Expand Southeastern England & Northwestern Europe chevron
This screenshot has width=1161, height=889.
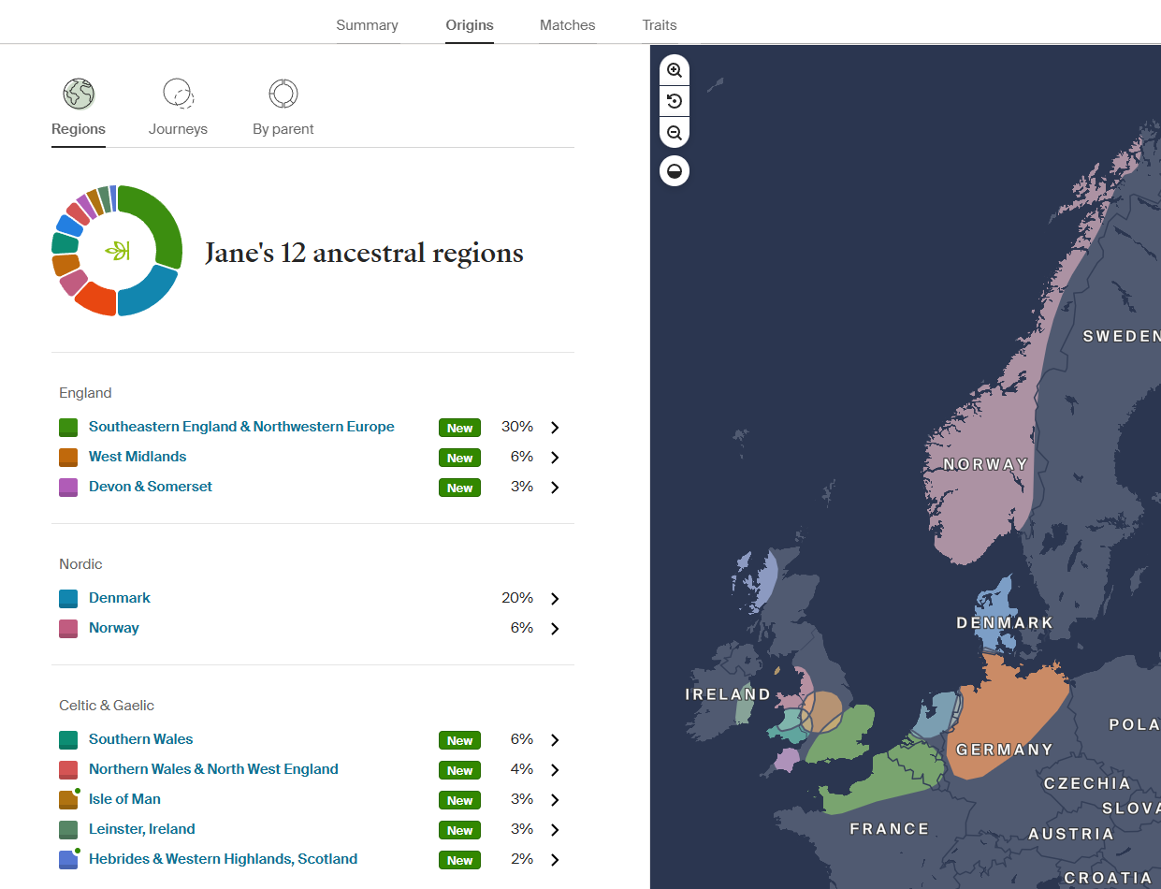click(x=555, y=428)
